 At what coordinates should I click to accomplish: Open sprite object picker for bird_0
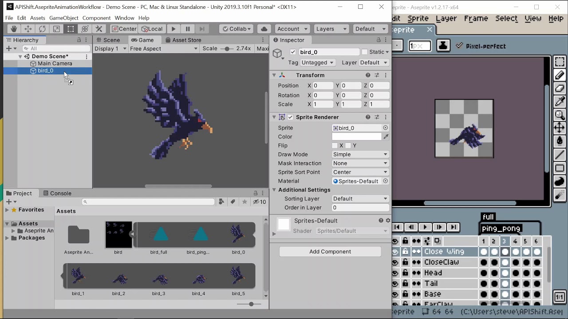coord(385,128)
